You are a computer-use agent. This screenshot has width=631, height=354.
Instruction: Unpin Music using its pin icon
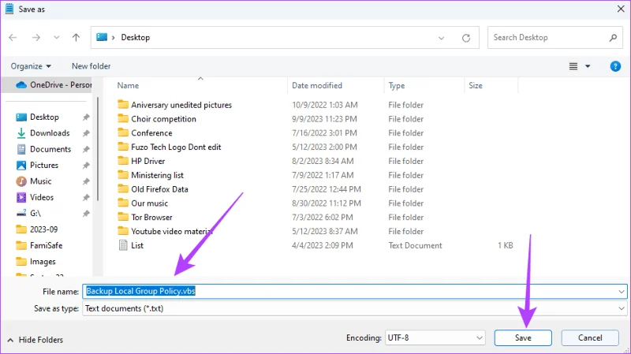pyautogui.click(x=86, y=181)
